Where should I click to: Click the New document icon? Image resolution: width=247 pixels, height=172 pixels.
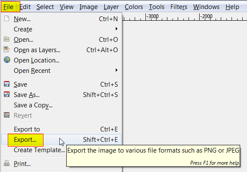[x=6, y=19]
